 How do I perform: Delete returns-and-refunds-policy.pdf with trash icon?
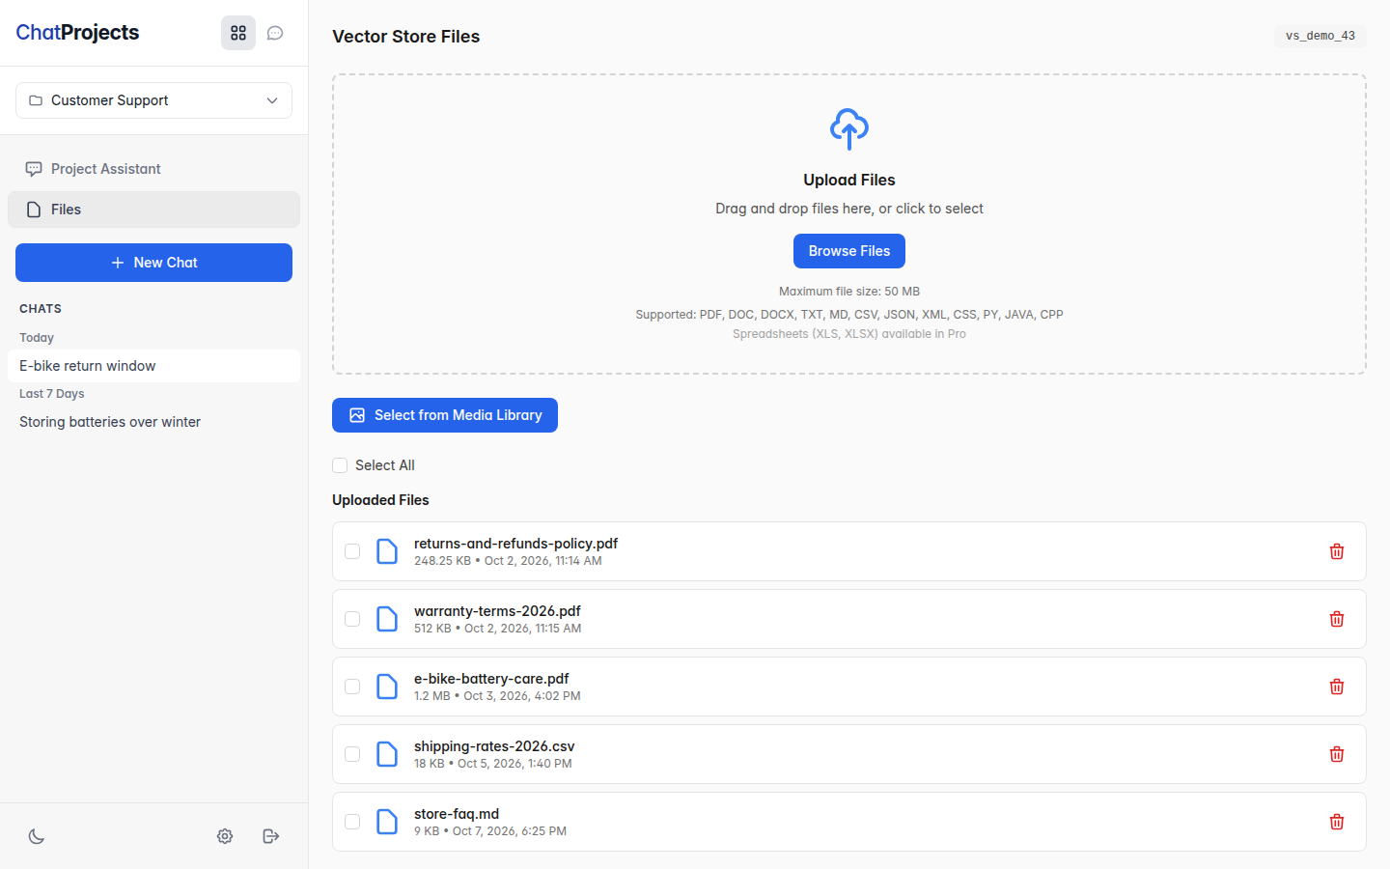[1337, 551]
